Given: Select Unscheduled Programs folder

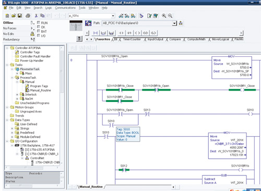Looking at the screenshot, I should coord(34,103).
